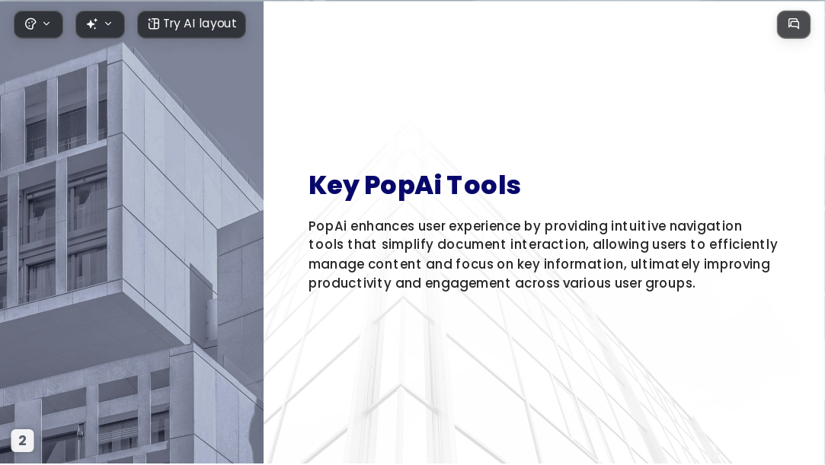Click the PopAi description paragraph text

coord(542,255)
